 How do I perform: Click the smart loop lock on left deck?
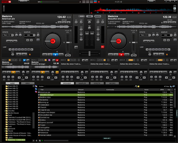coord(30,54)
